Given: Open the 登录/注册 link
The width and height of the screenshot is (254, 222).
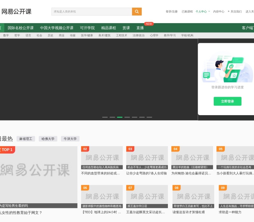Looking at the screenshot, I should (171, 11).
